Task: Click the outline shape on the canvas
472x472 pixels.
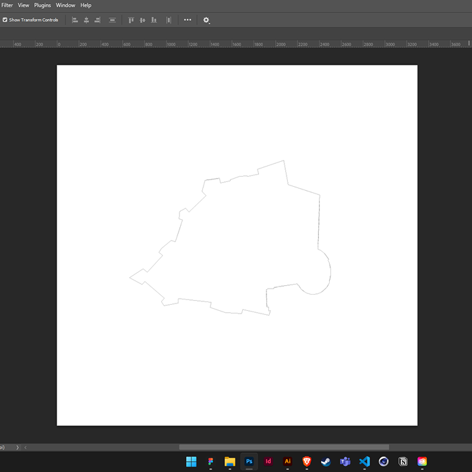Action: pos(231,238)
